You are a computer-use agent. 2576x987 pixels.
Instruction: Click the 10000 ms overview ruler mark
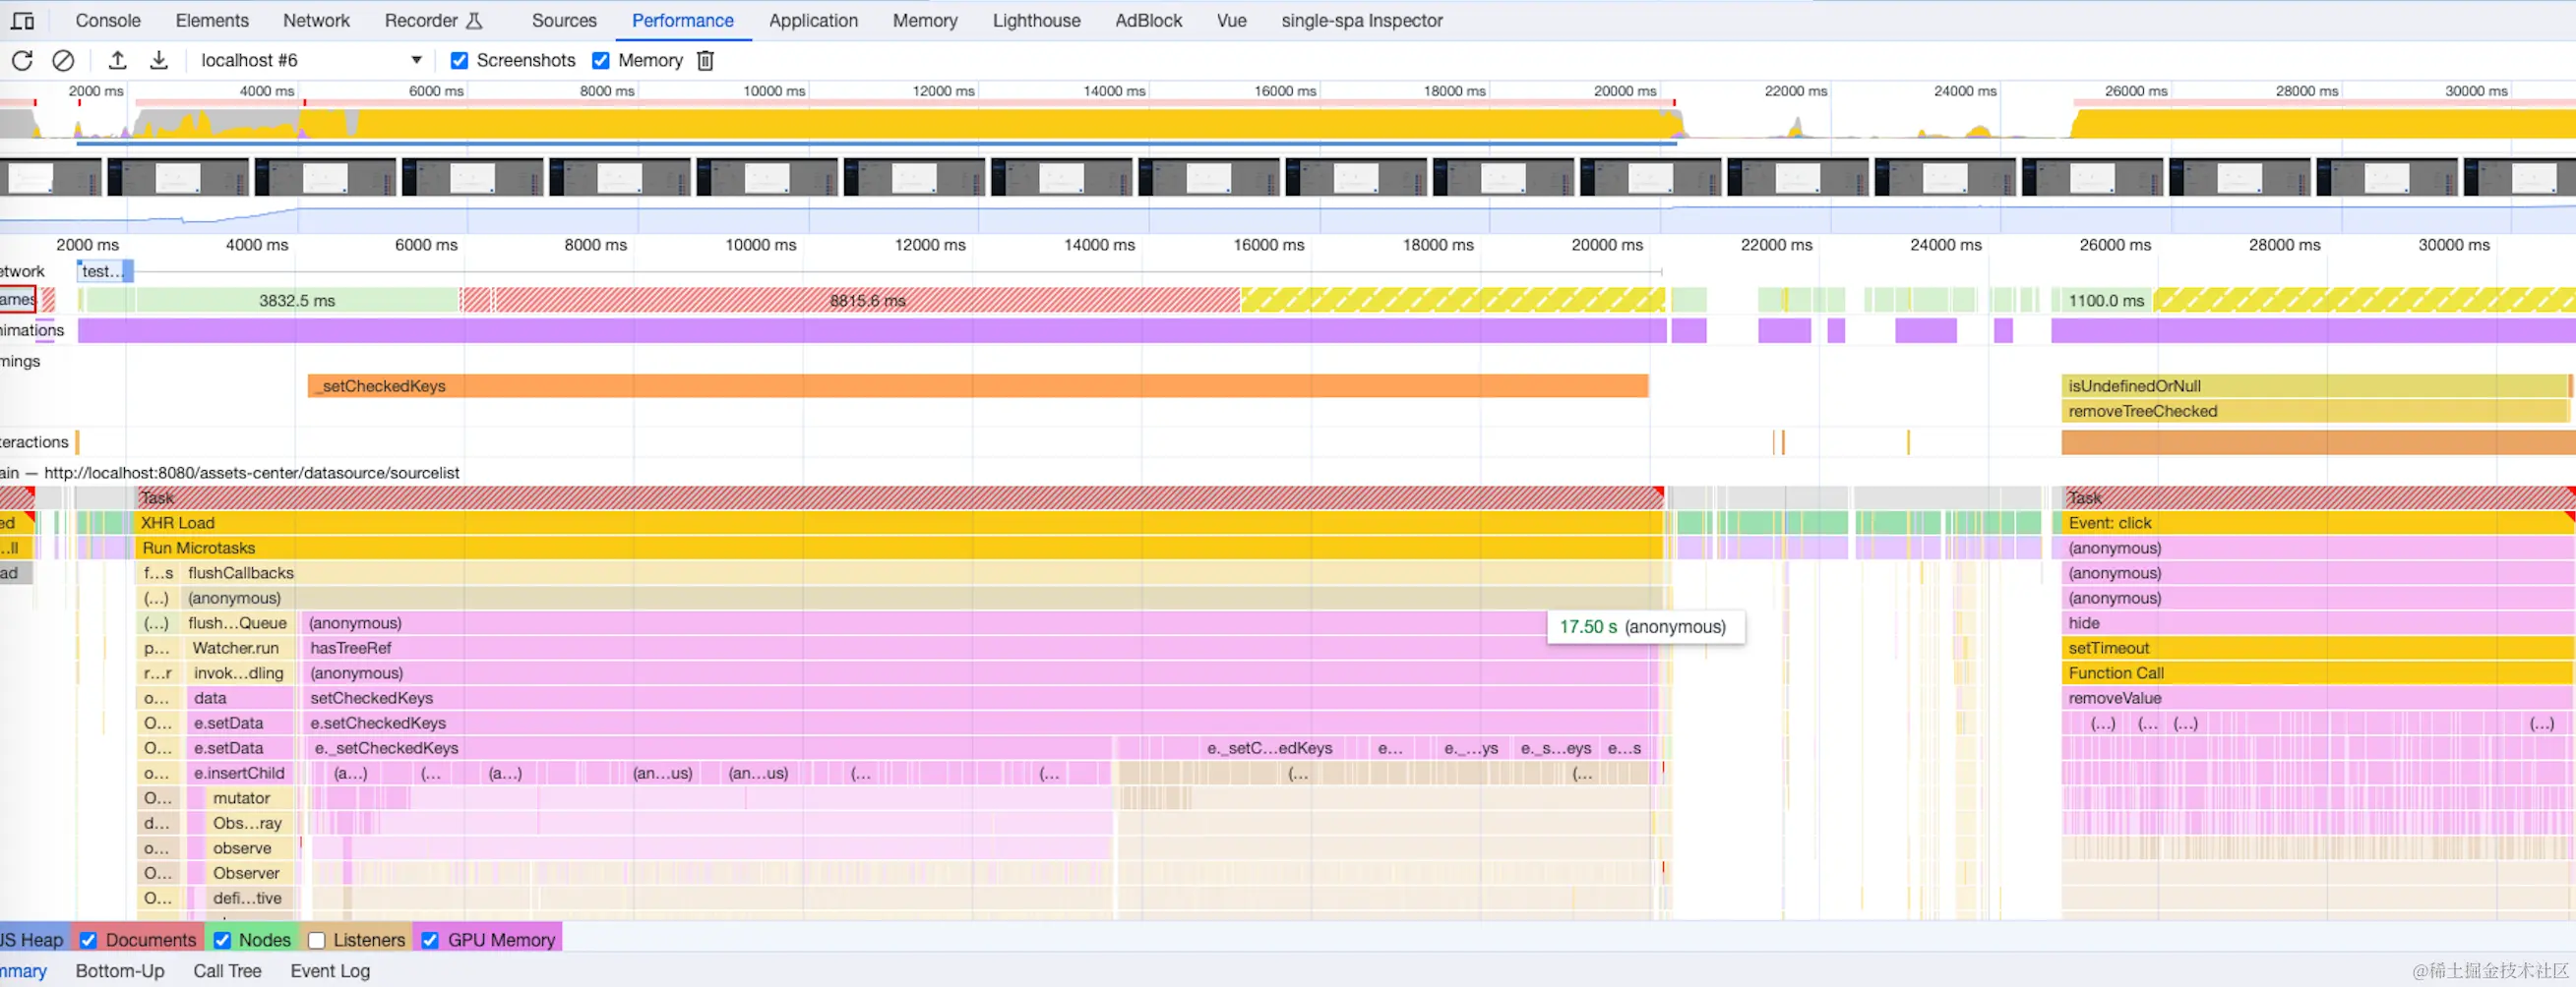point(774,90)
